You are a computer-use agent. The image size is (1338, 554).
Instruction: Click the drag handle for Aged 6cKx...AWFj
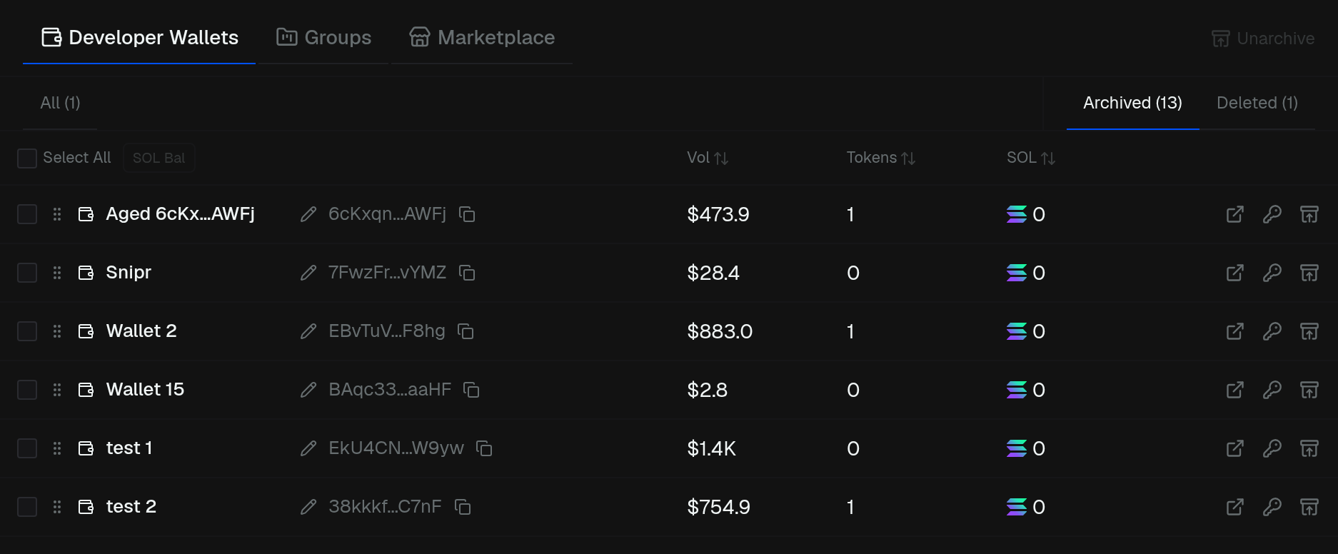tap(57, 214)
